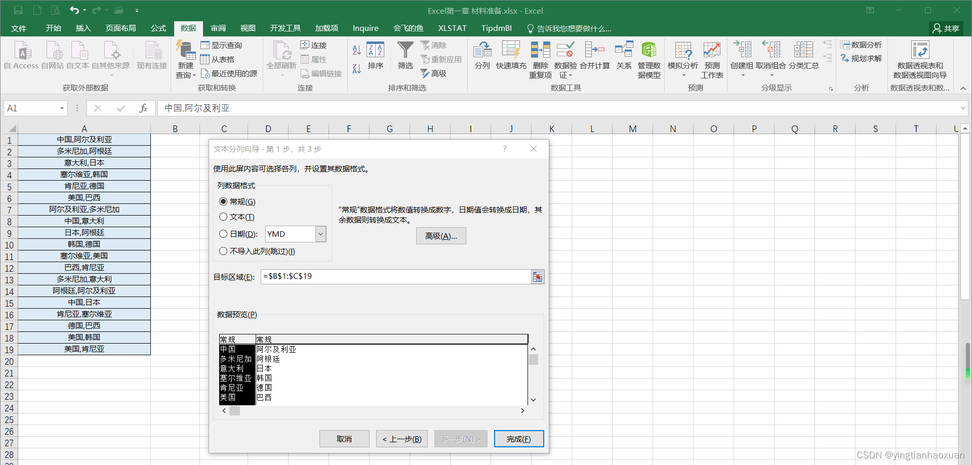Screen dimensions: 972x465
Task: Expand What-If Analysis (模拟分析) dropdown
Action: click(683, 75)
